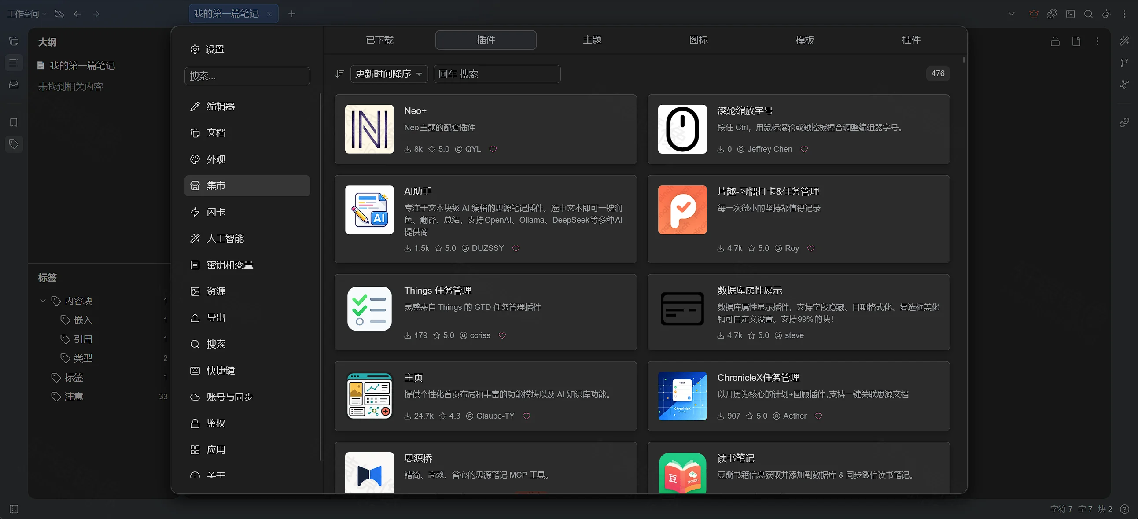Open the main kebab menu in top bar
This screenshot has width=1138, height=519.
[x=1125, y=14]
